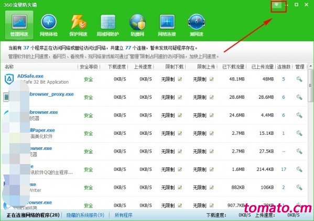314x221 pixels.
Task: Select the 防蹭网 globe shield icon
Action: [x=137, y=25]
